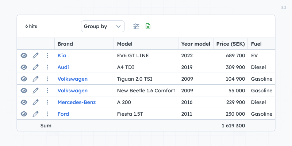
Task: Sort by the Price (SEK) column header
Action: click(x=231, y=44)
